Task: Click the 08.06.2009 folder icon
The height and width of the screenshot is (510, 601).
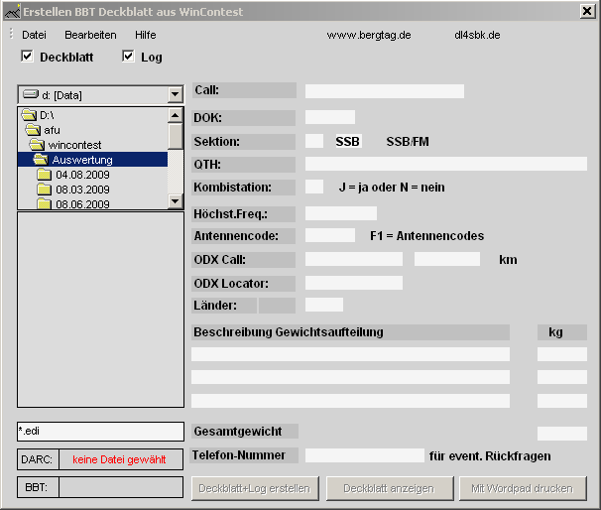Action: [44, 203]
